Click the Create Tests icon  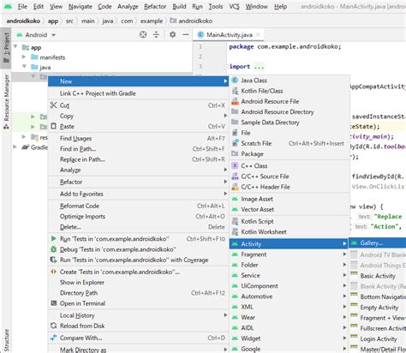(53, 272)
